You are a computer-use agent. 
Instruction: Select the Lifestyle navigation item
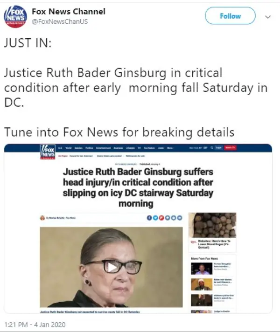tap(130, 148)
